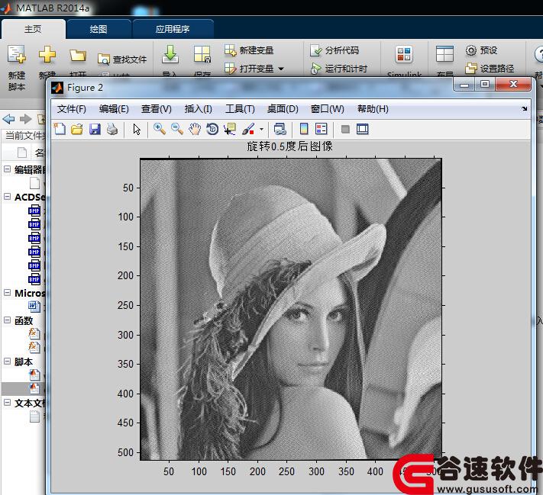Click 运行和计时 button
543x495 pixels.
point(339,69)
